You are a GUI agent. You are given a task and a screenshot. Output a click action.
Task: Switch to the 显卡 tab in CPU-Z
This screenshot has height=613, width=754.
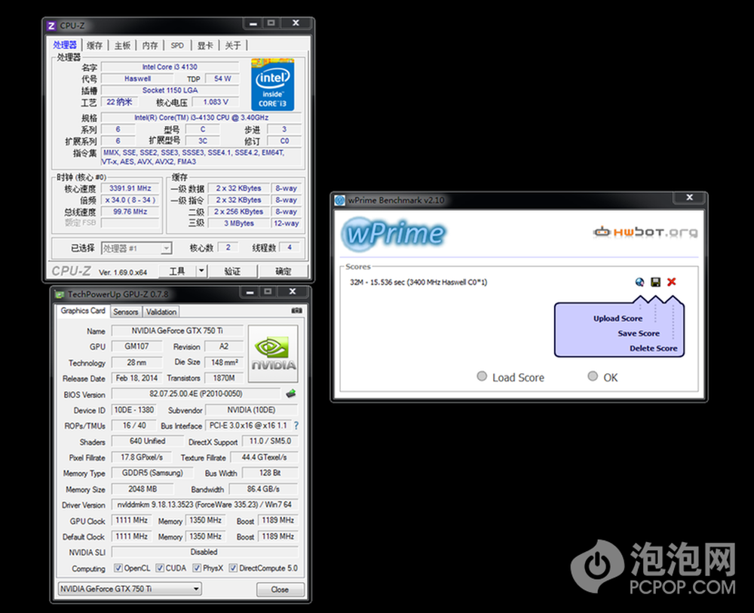click(205, 45)
